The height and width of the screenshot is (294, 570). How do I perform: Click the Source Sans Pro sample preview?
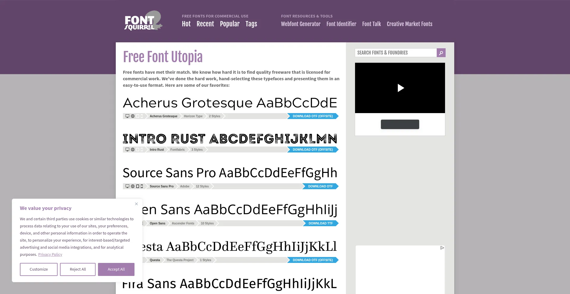[230, 173]
